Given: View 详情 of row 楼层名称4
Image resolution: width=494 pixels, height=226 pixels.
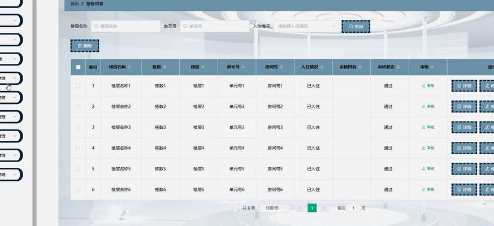Looking at the screenshot, I should tap(464, 148).
